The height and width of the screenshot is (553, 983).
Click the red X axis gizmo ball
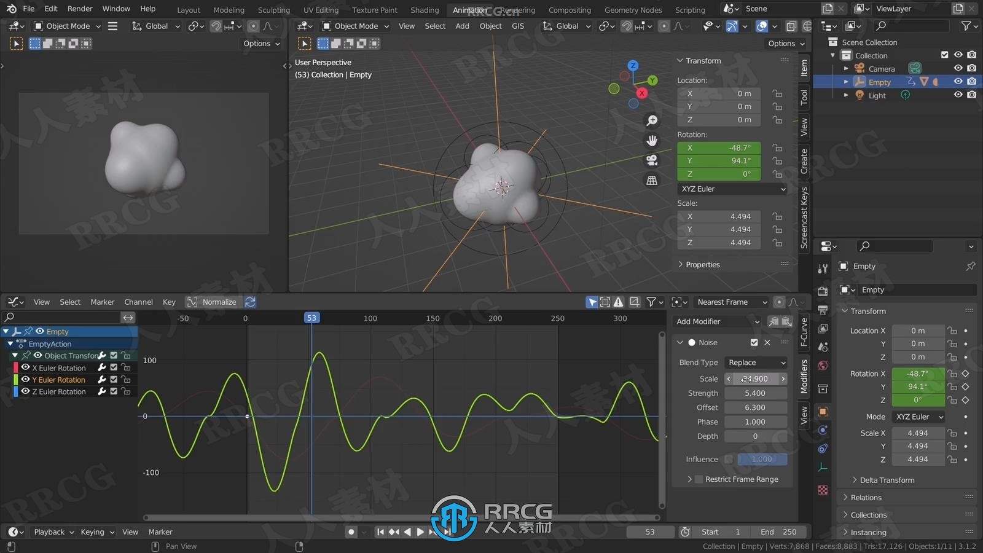641,93
